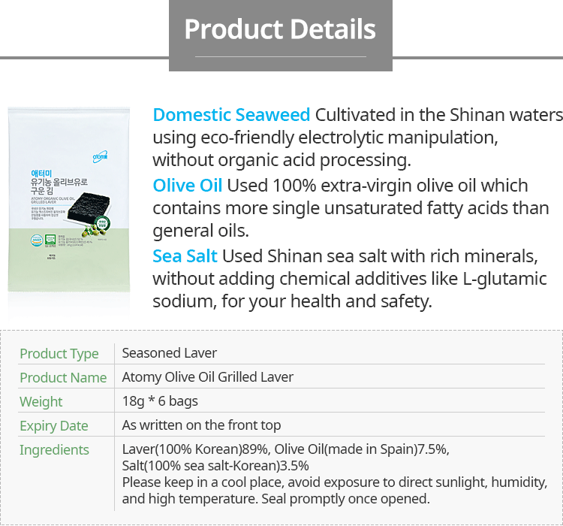The height and width of the screenshot is (526, 563).
Task: Click the Weight row label
Action: (41, 402)
